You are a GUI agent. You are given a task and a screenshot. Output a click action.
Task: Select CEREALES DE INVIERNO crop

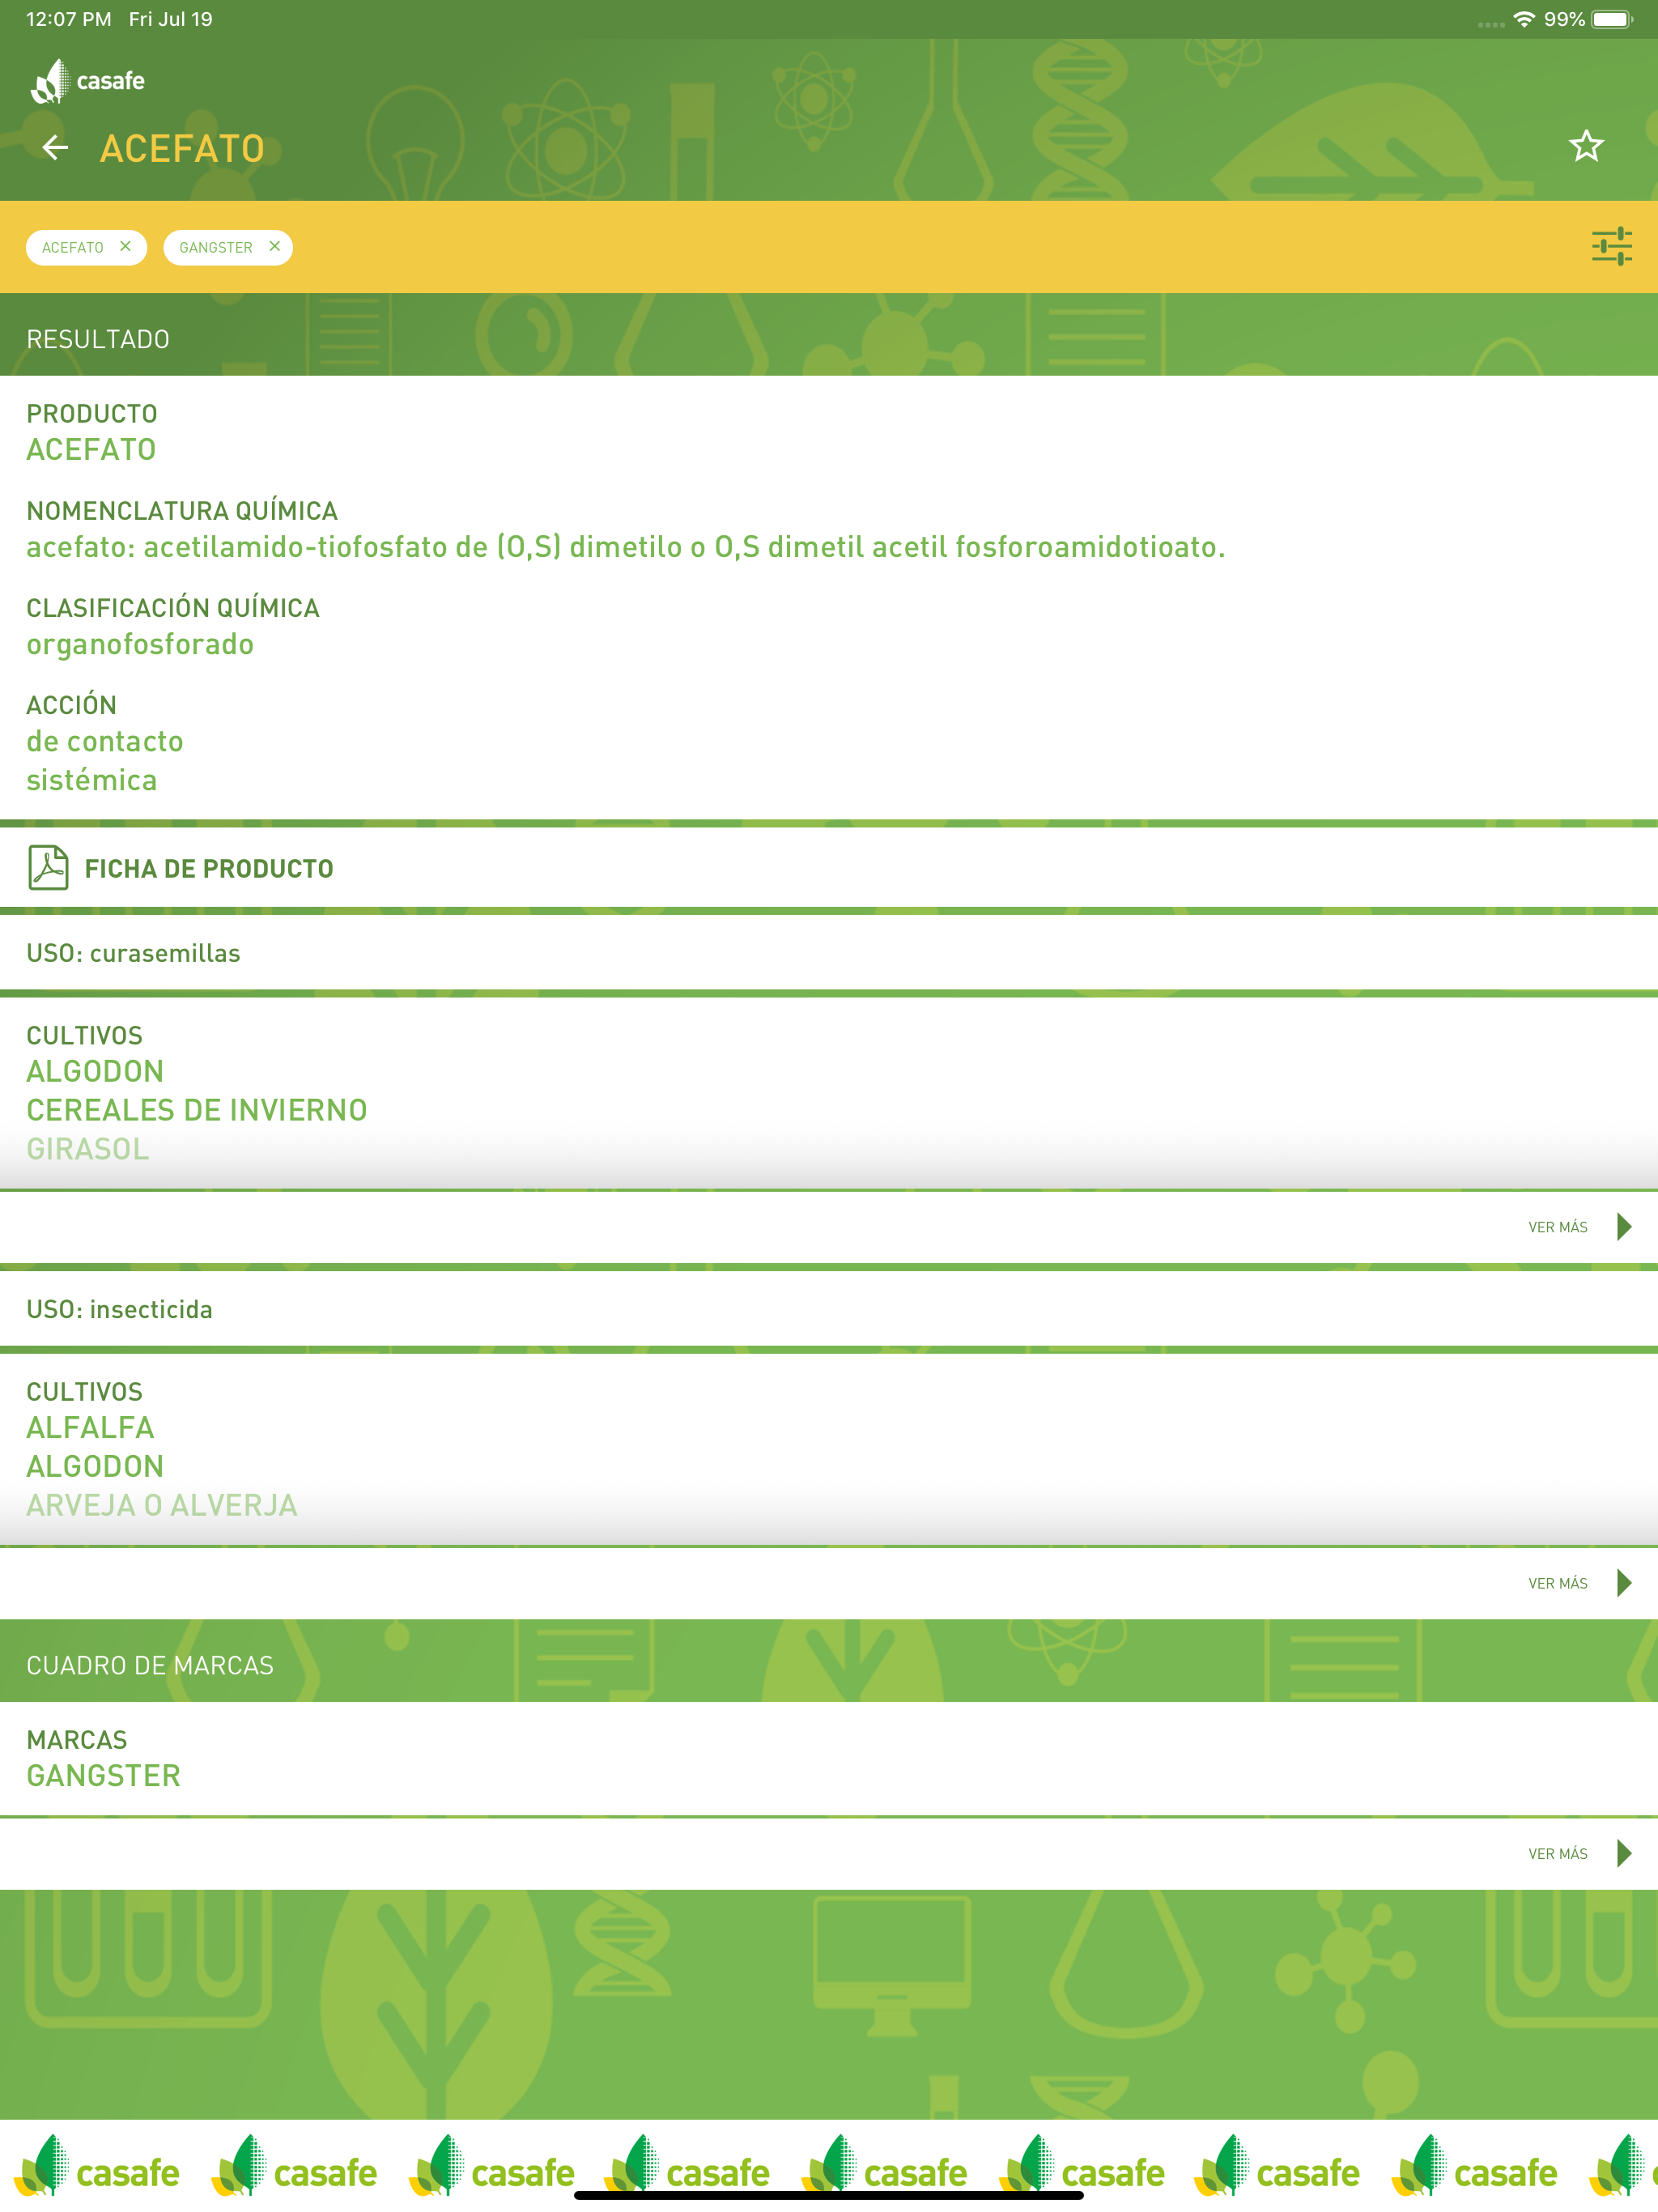pos(197,1110)
